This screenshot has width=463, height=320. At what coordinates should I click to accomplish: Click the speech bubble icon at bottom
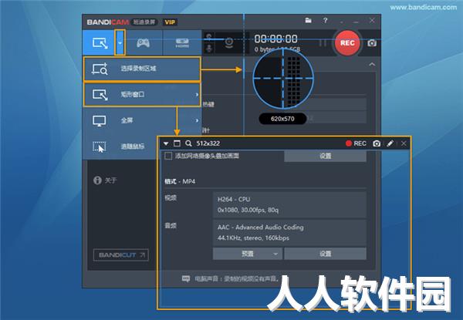coord(186,278)
